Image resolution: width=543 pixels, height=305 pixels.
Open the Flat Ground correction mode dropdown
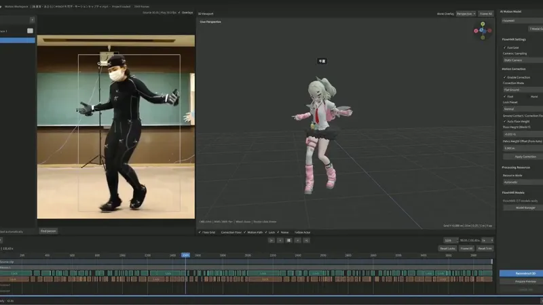pos(523,90)
